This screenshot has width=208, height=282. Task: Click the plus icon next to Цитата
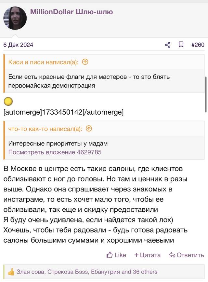(136, 255)
